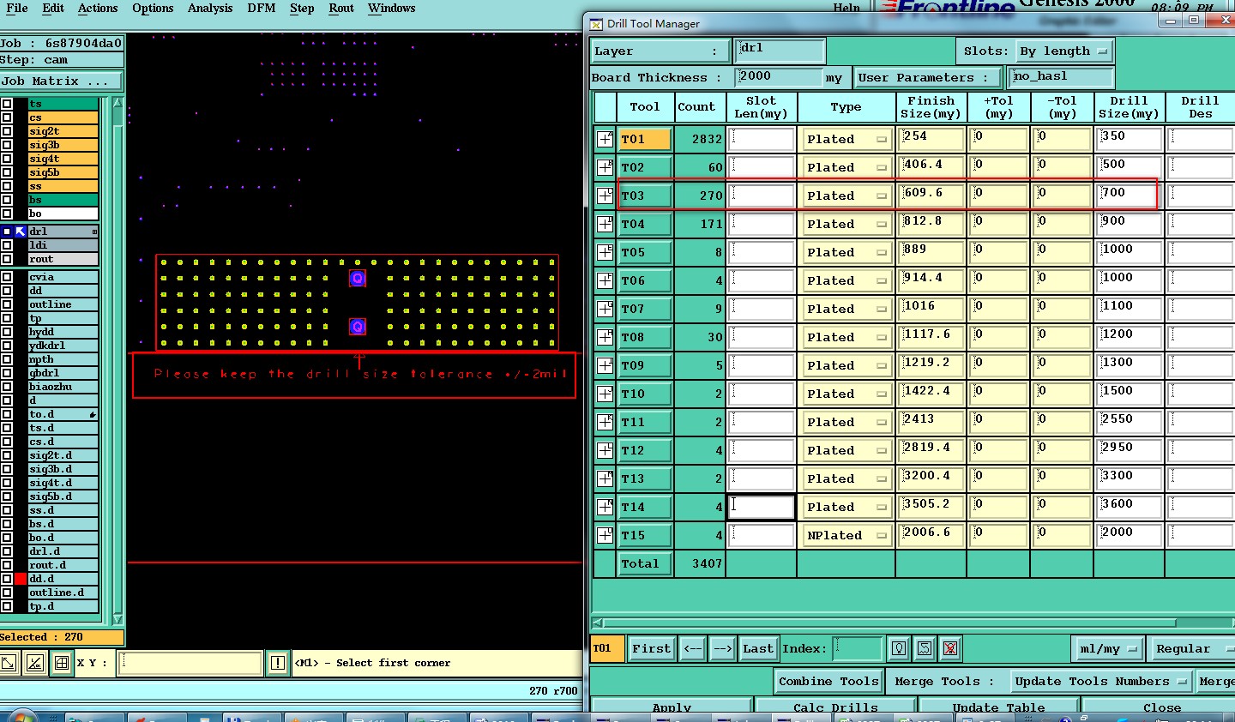The image size is (1235, 722).
Task: Open the Windows menu
Action: click(392, 9)
